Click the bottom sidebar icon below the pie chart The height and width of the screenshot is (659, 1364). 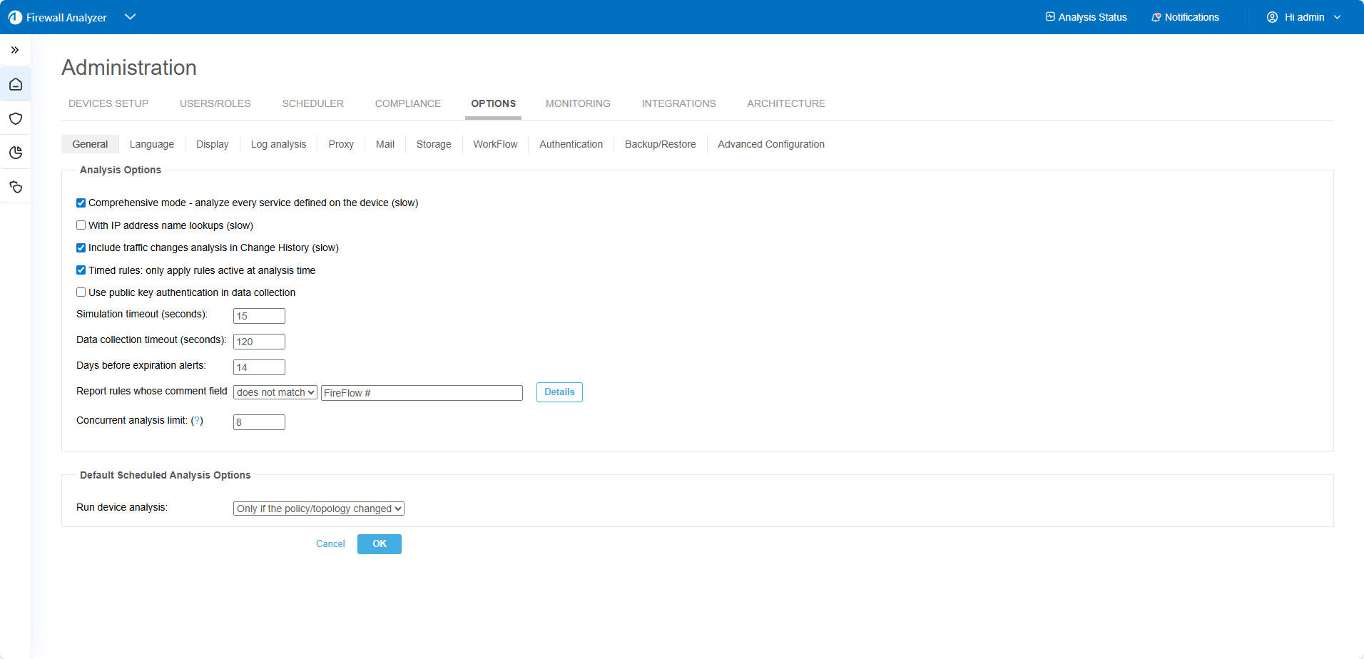point(16,187)
